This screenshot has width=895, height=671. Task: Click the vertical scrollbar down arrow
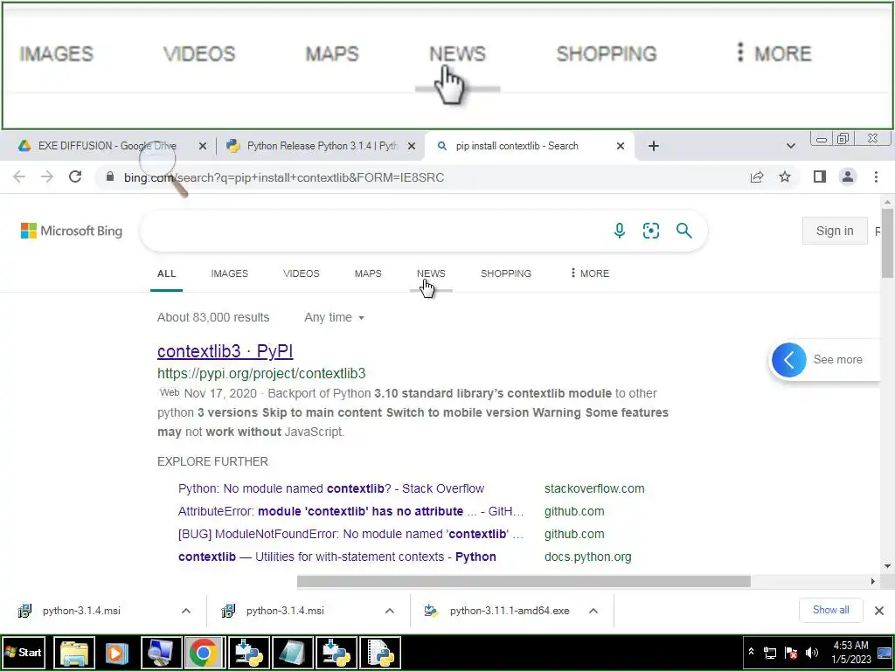(887, 566)
